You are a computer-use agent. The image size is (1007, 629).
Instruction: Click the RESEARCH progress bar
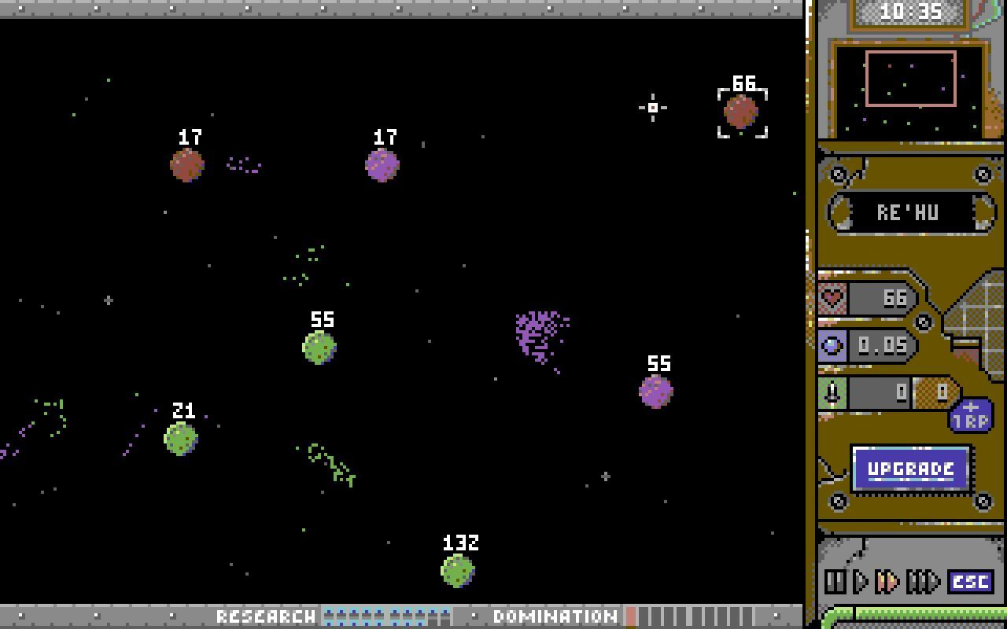coord(387,616)
